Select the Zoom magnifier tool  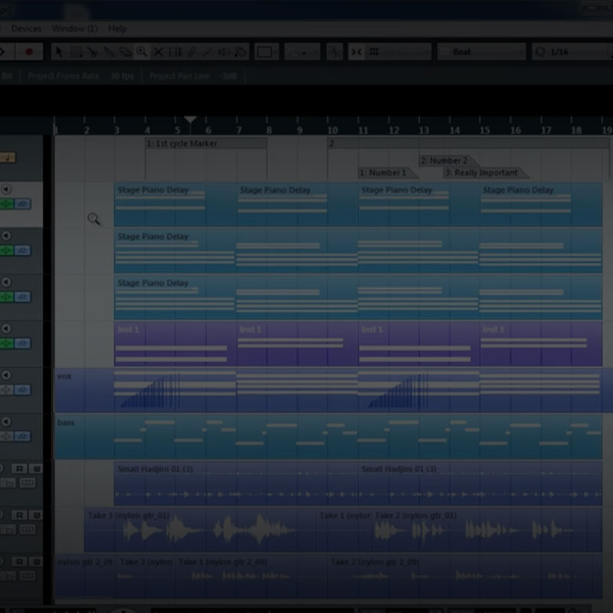142,51
